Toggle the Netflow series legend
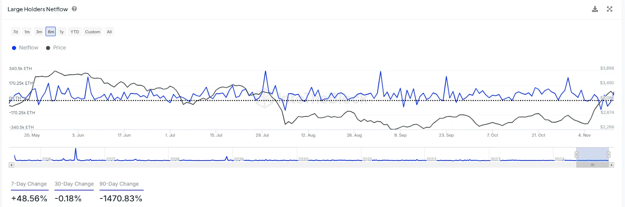 25,48
